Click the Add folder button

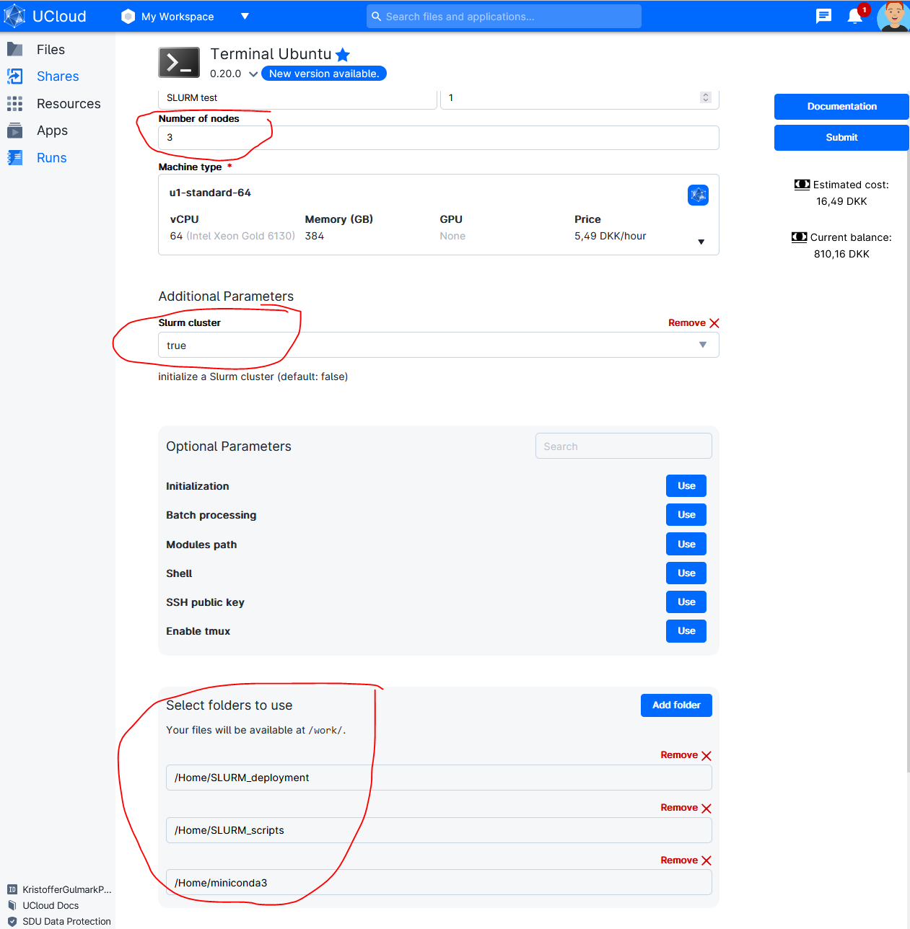click(676, 705)
